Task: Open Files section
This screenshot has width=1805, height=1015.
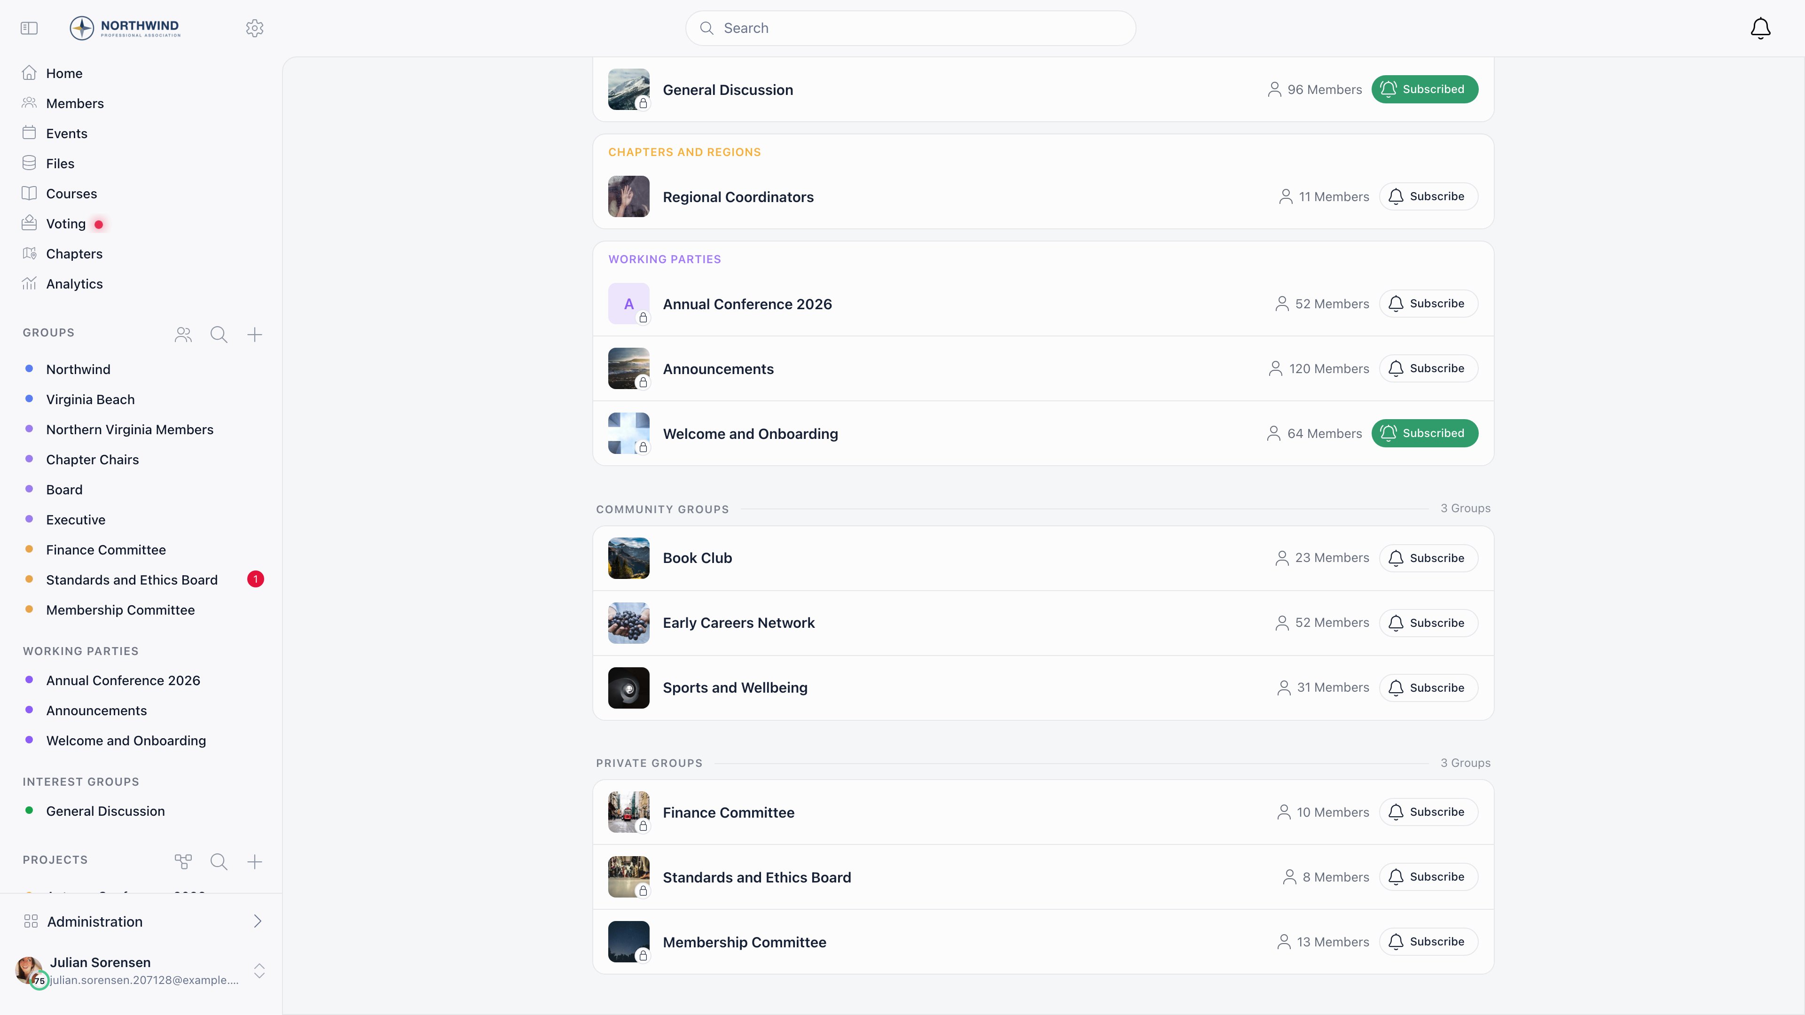Action: (60, 164)
